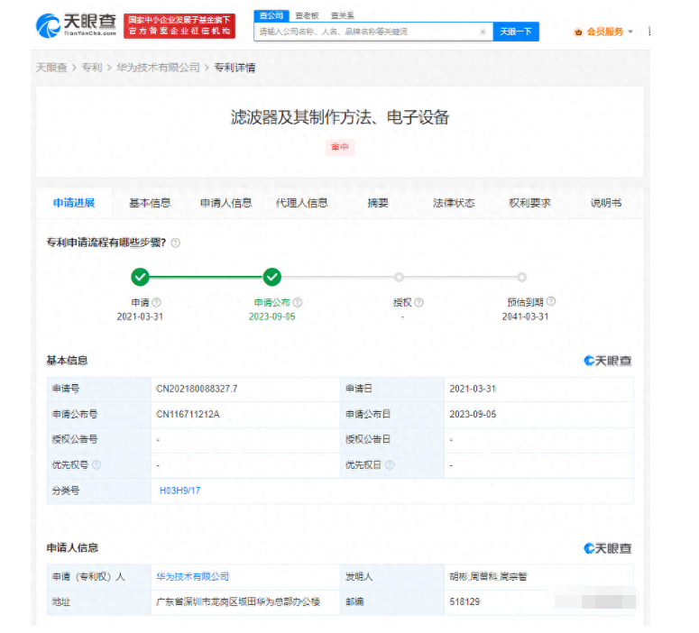The height and width of the screenshot is (633, 699).
Task: Click 专利 in the breadcrumb path
Action: (91, 68)
